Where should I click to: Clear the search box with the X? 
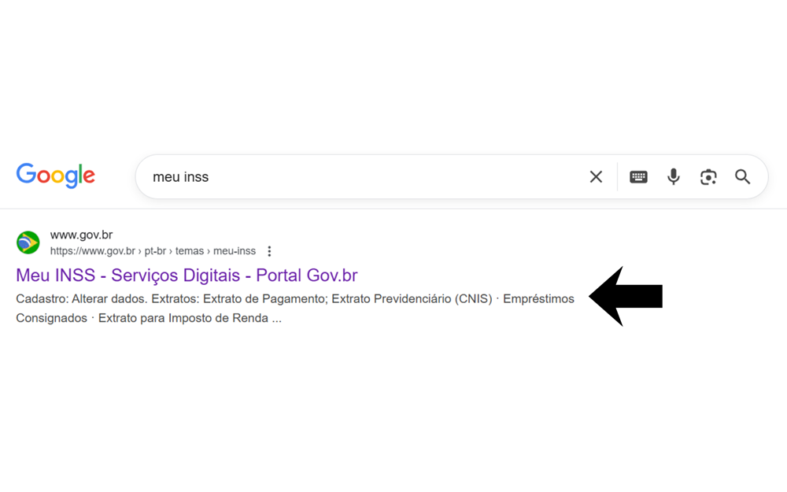[x=596, y=177]
